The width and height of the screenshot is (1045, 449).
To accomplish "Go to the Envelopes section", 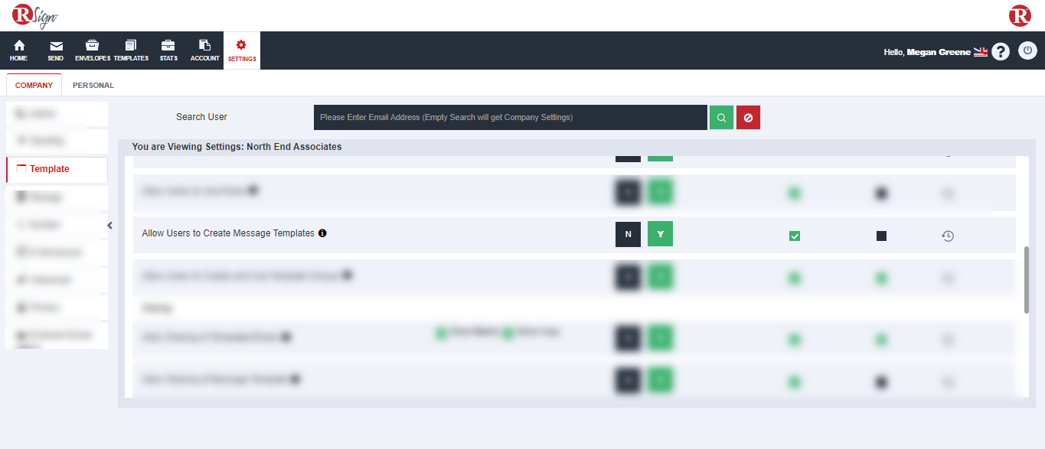I will tap(93, 50).
